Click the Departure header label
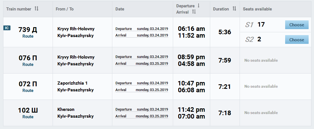 click(x=185, y=6)
